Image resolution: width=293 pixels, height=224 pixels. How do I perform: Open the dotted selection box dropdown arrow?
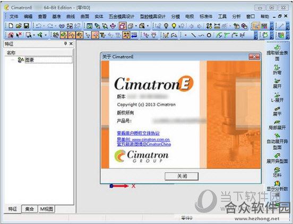pos(34,35)
